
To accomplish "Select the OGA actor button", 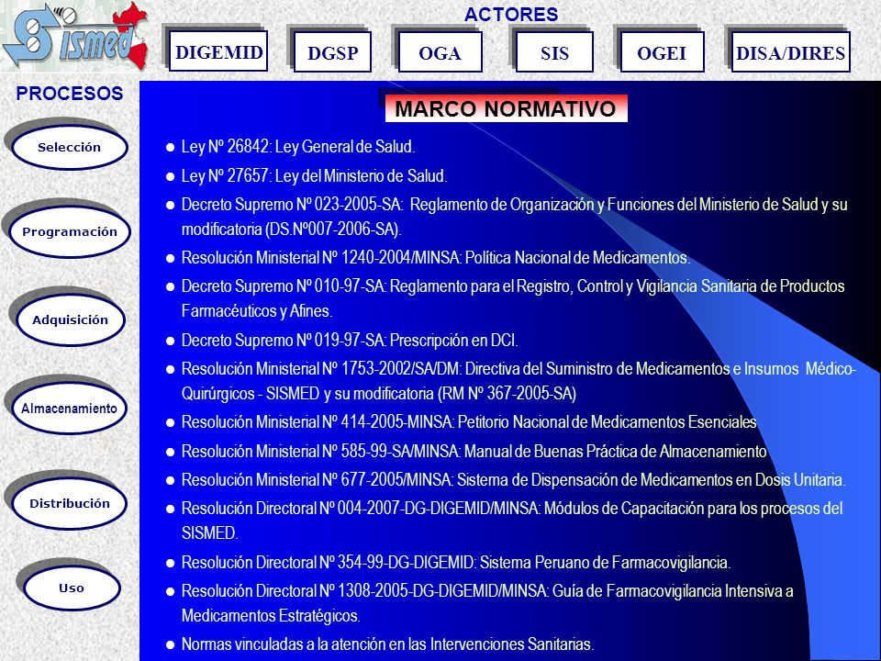I will (x=440, y=52).
